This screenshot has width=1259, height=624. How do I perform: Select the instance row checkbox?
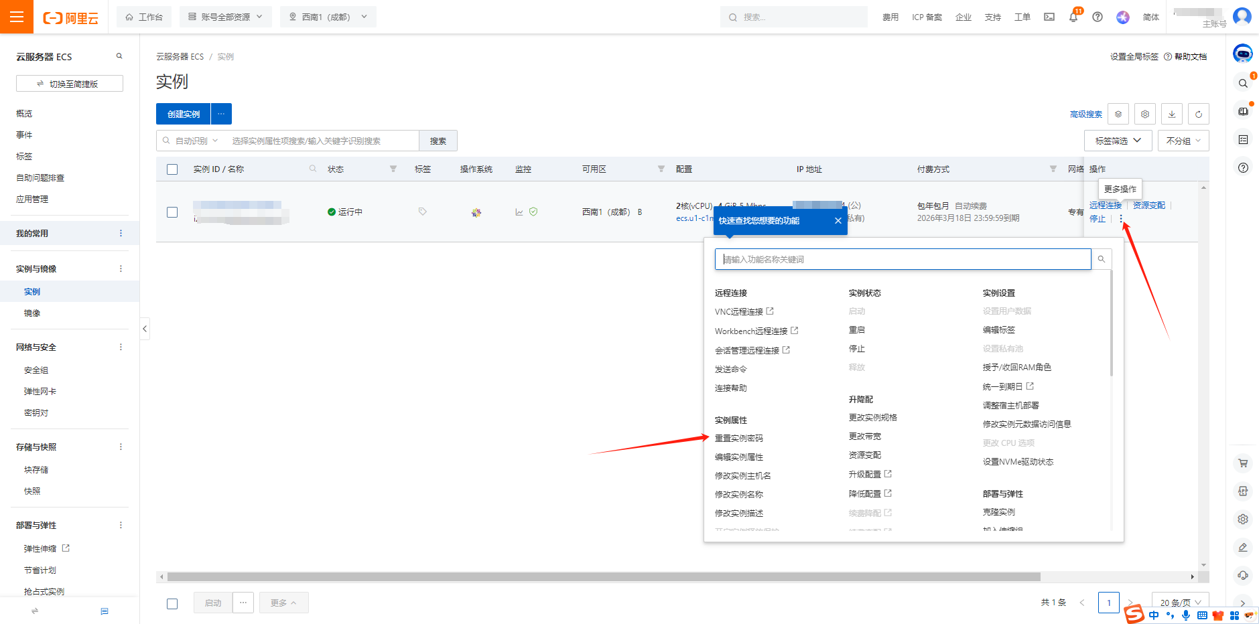[x=172, y=212]
